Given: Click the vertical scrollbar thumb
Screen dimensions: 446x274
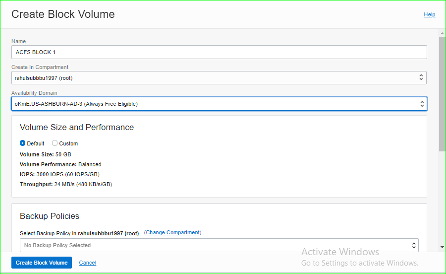Looking at the screenshot, I should [442, 94].
